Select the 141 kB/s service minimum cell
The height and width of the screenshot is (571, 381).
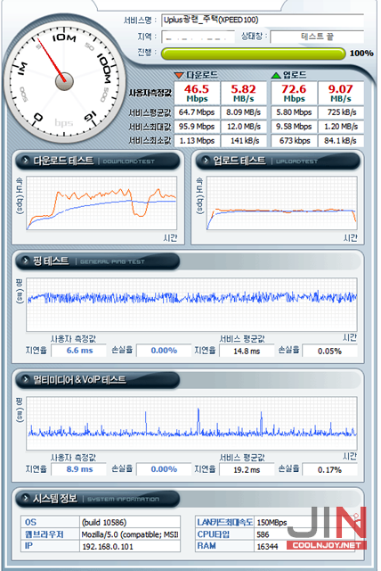pyautogui.click(x=244, y=141)
